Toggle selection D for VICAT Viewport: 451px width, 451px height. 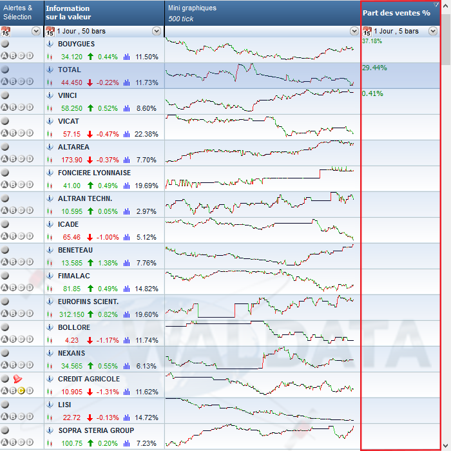[x=30, y=133]
